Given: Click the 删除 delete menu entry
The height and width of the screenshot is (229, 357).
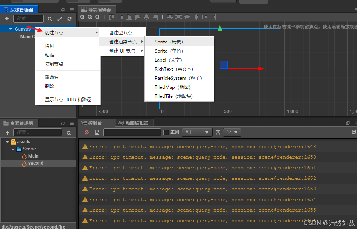Looking at the screenshot, I should pyautogui.click(x=68, y=87).
